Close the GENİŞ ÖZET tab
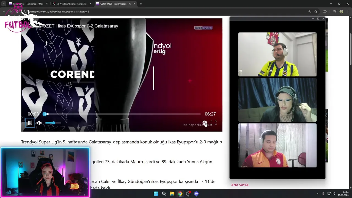This screenshot has height=198, width=352. 134,4
